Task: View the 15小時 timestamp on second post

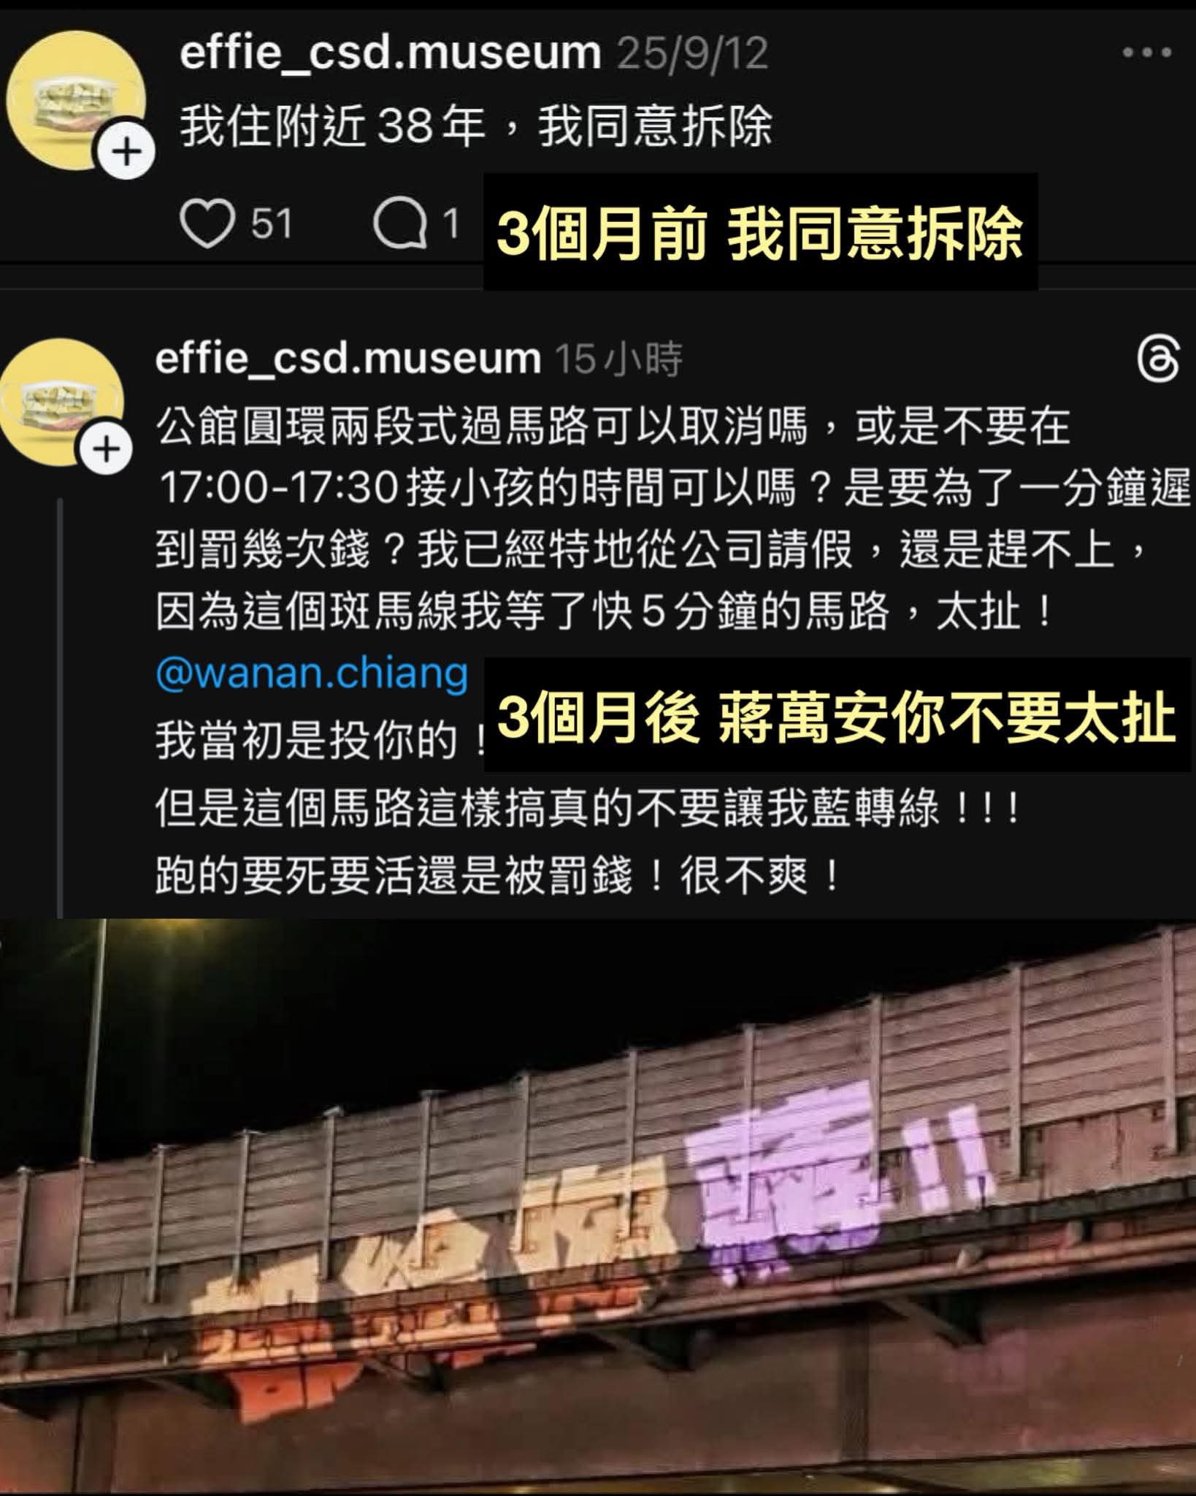Action: [618, 359]
